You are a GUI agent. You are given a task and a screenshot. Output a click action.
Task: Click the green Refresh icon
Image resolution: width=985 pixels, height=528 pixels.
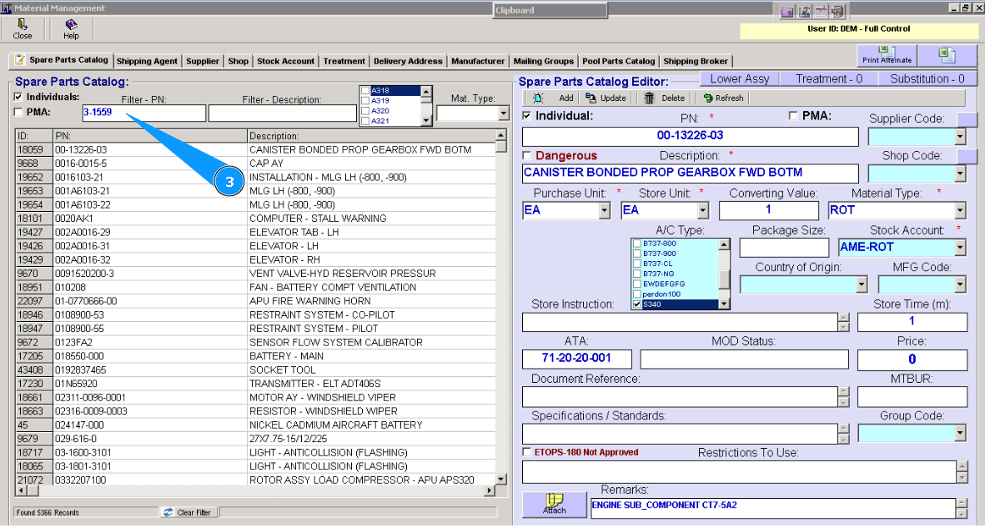pyautogui.click(x=708, y=98)
